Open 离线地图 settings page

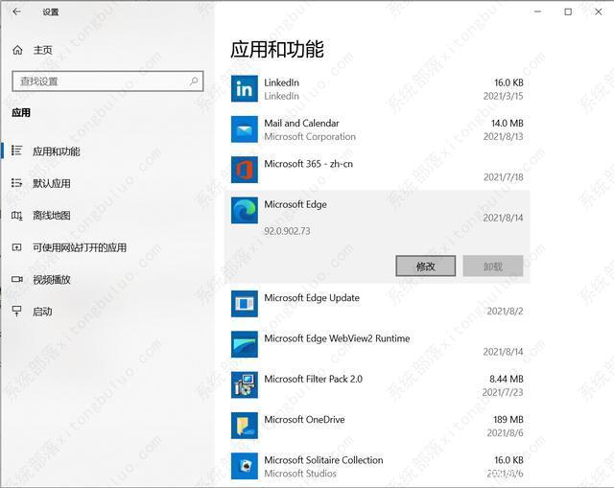tap(51, 216)
